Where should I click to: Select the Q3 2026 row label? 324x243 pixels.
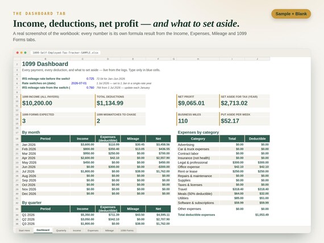click(28, 224)
